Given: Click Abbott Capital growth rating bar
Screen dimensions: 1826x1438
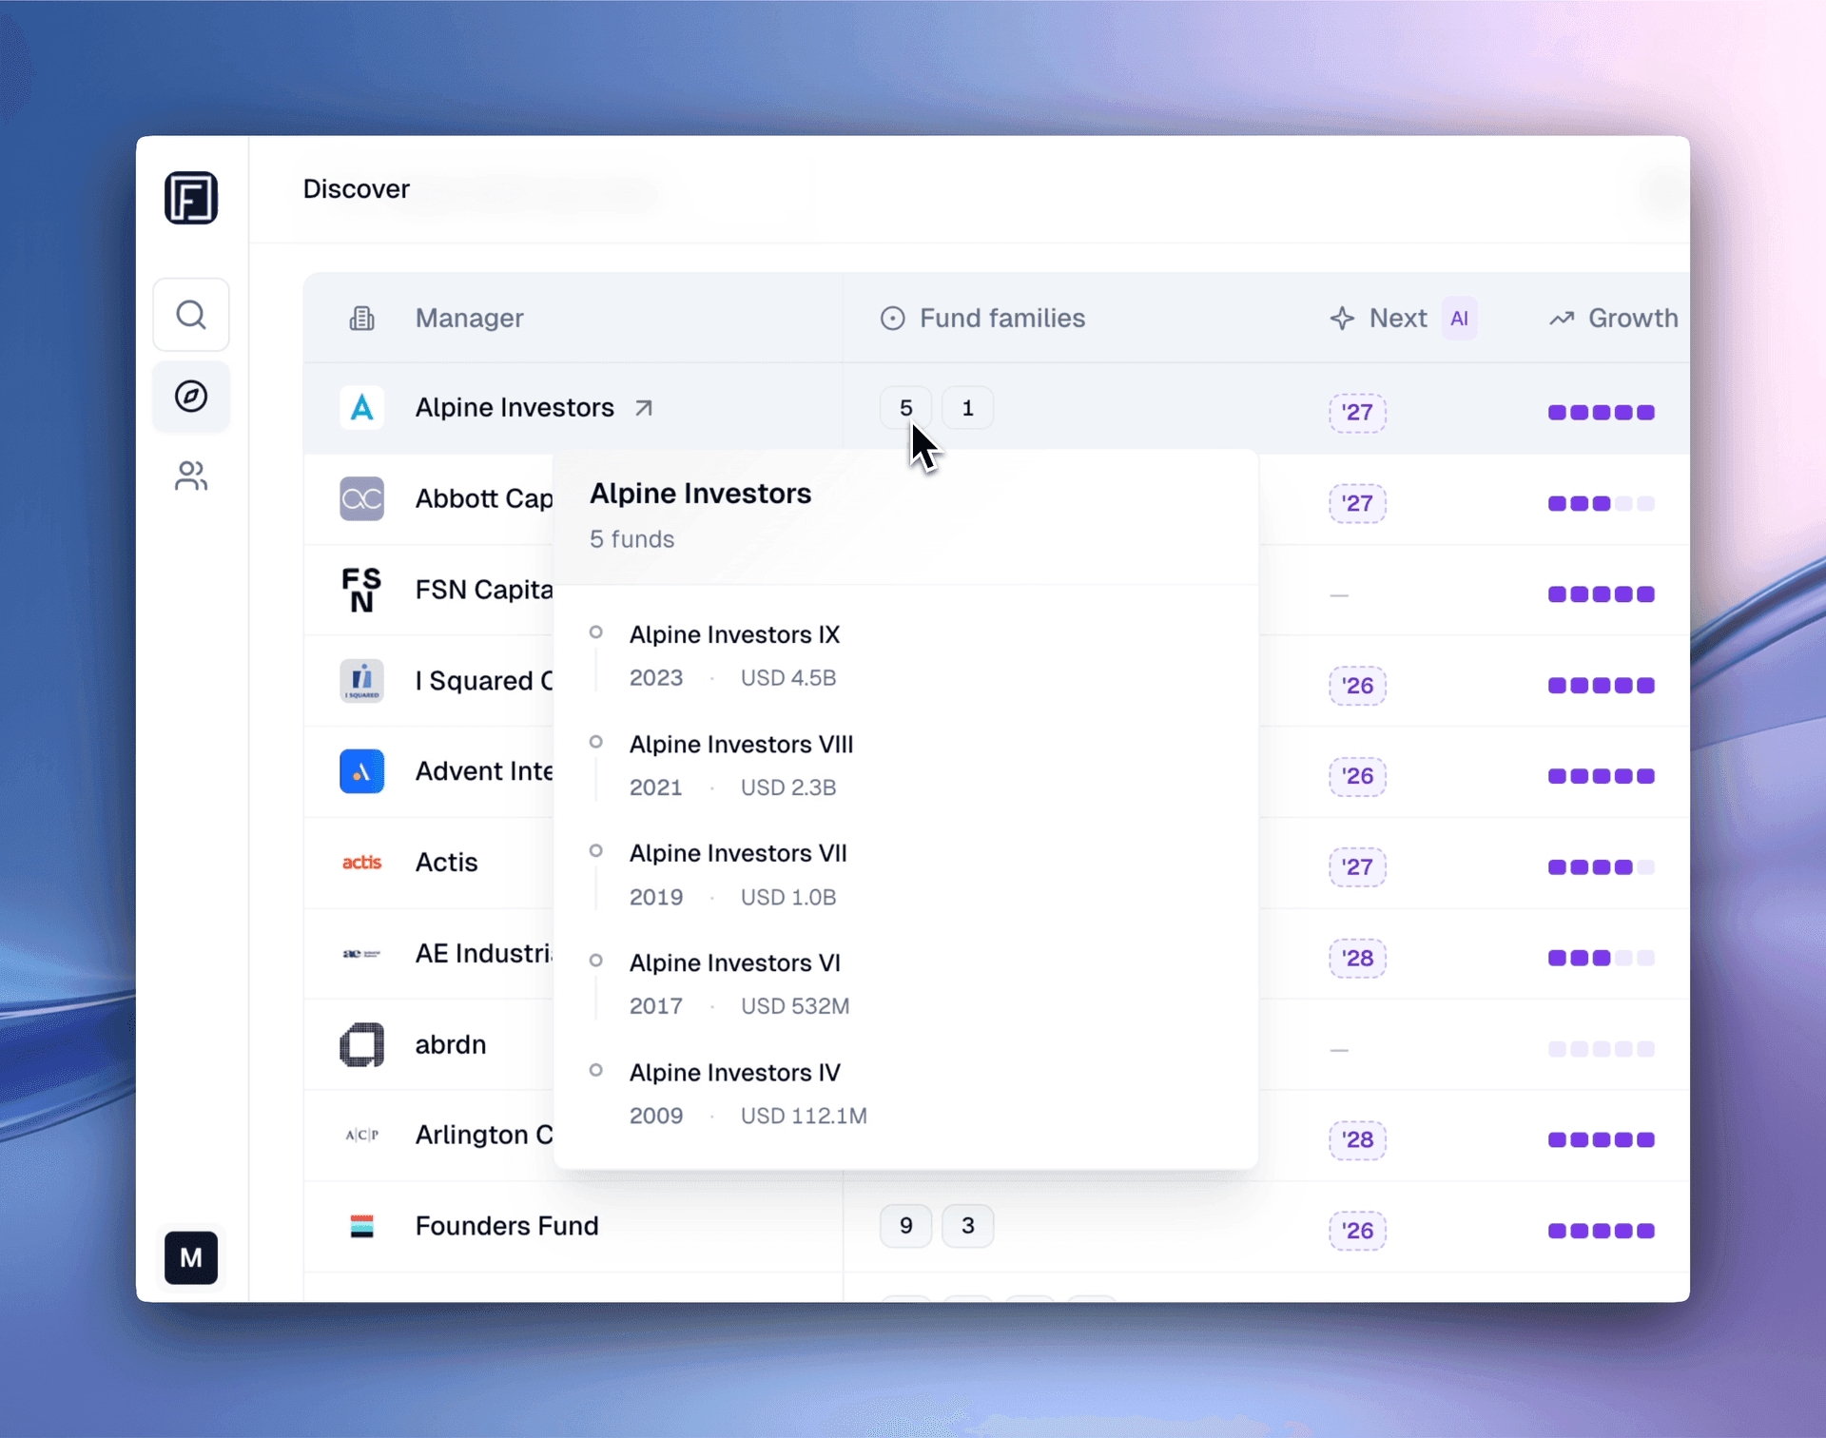Looking at the screenshot, I should click(x=1602, y=503).
